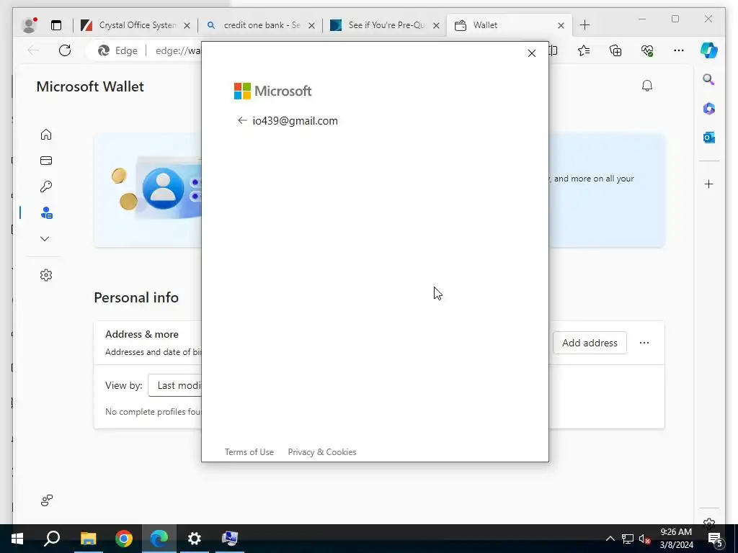Open Payment methods card icon in sidebar
This screenshot has height=553, width=738.
(x=46, y=161)
